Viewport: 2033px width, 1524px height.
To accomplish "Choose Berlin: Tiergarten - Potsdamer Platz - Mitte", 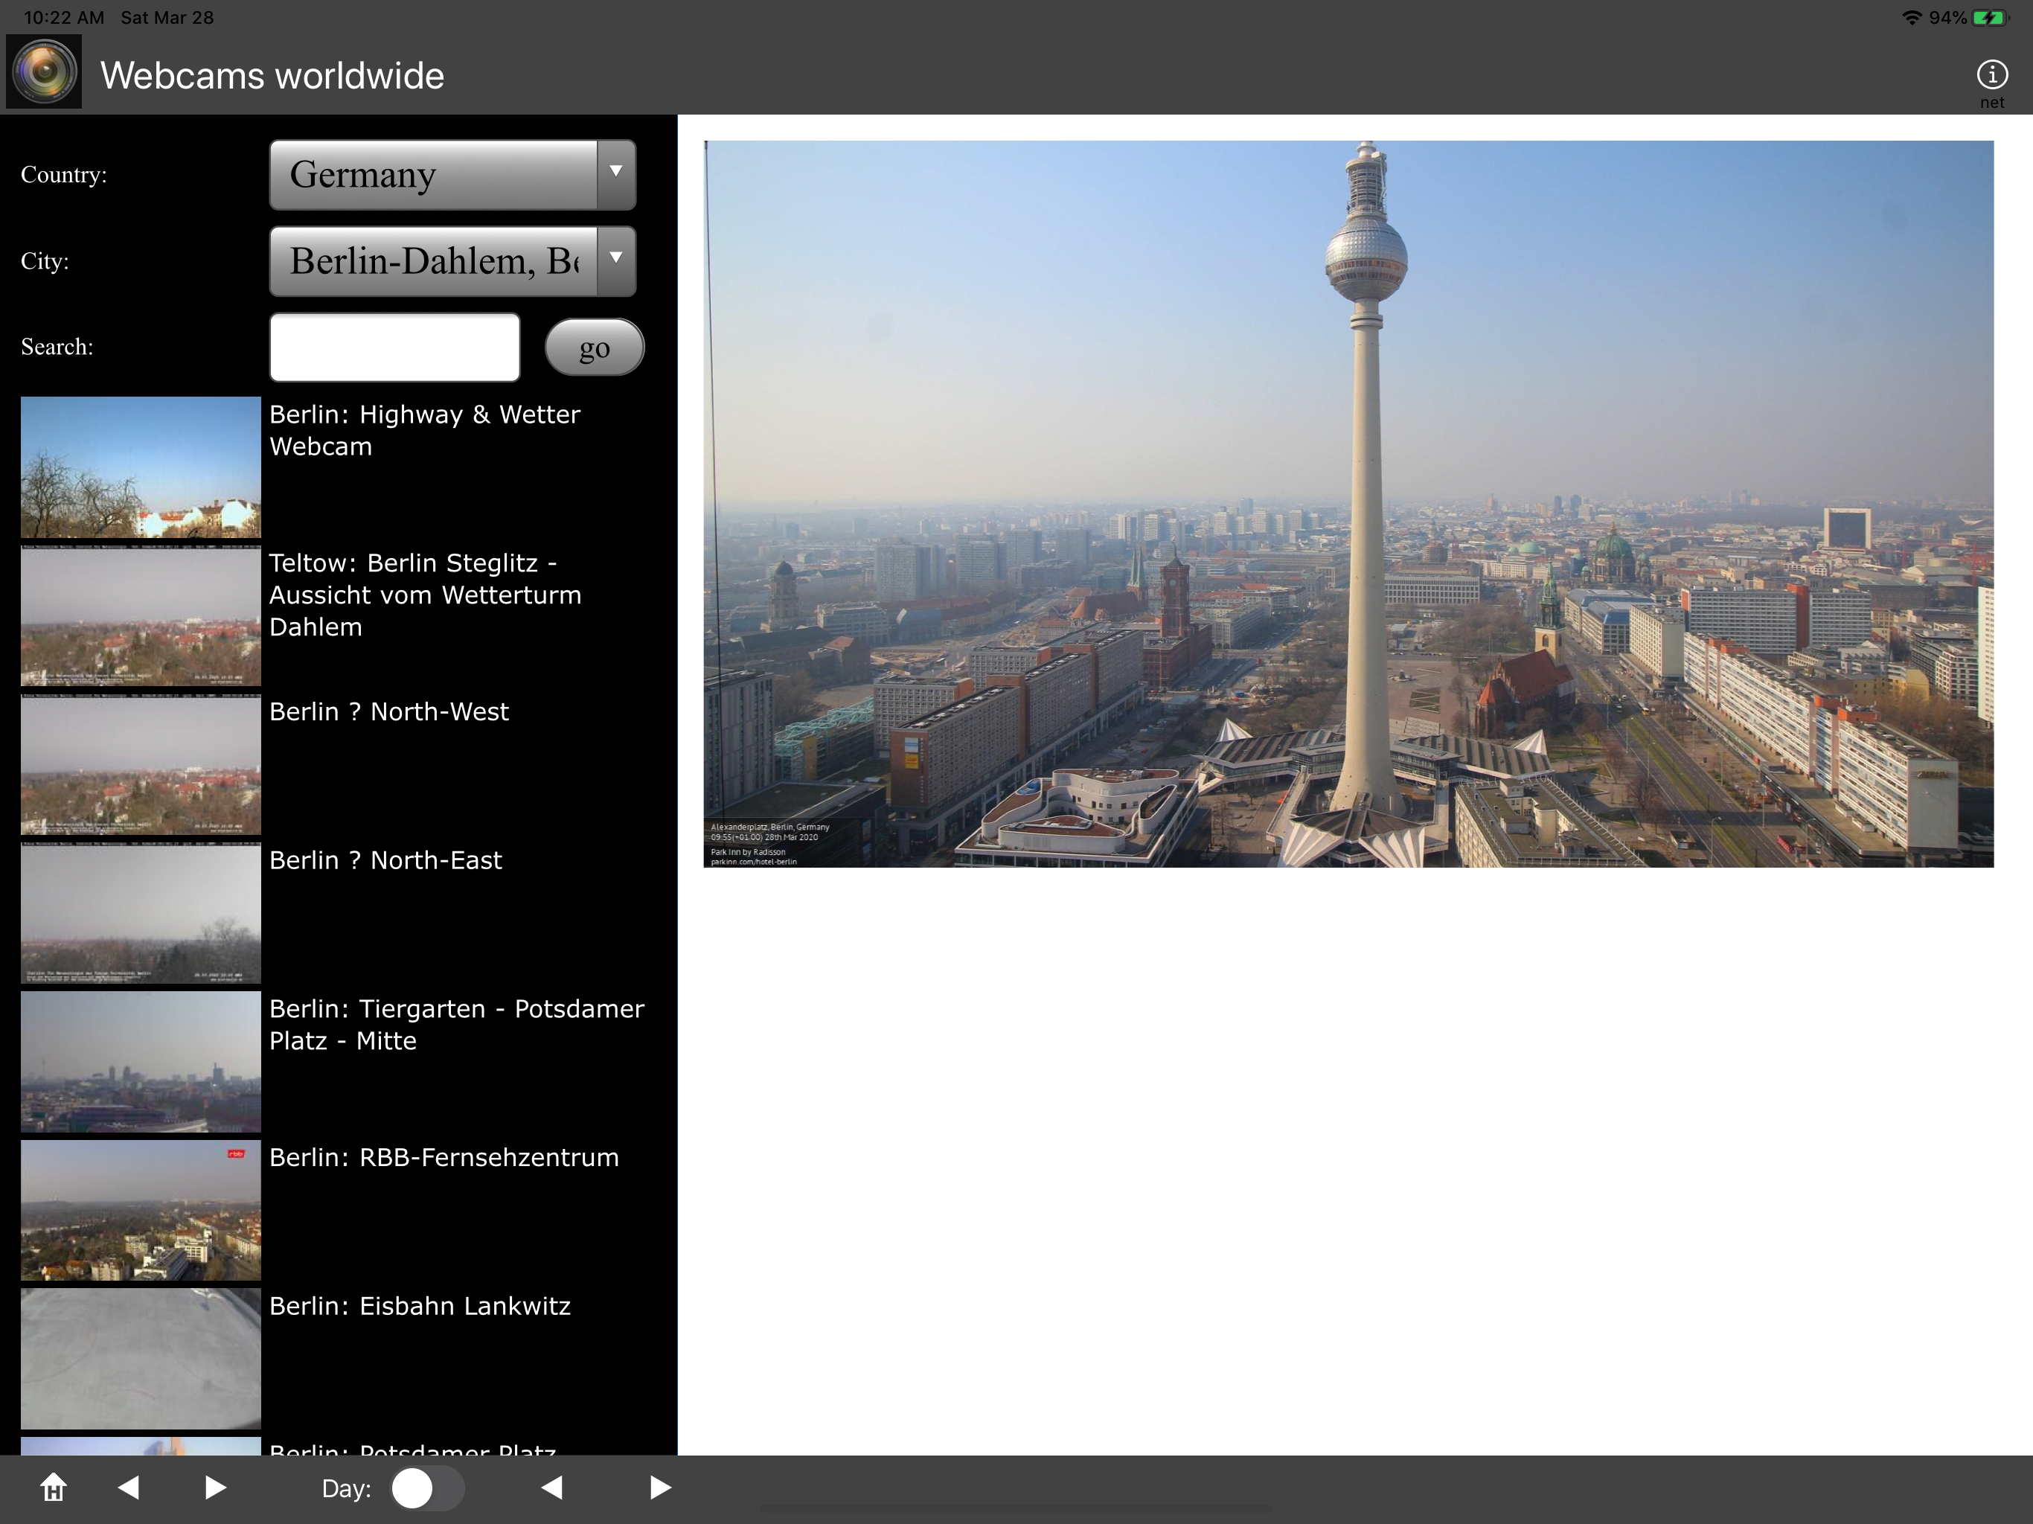I will pyautogui.click(x=456, y=1024).
